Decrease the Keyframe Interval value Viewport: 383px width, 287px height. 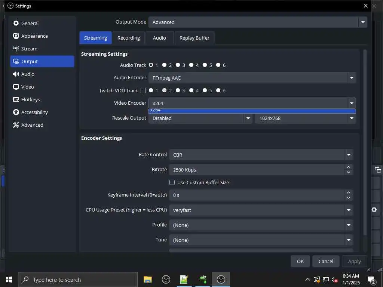[349, 198]
